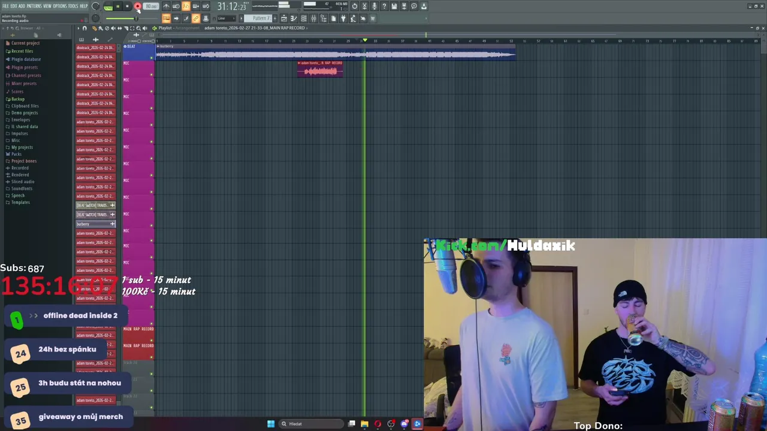Toggle typing keyboard to piano

click(167, 19)
